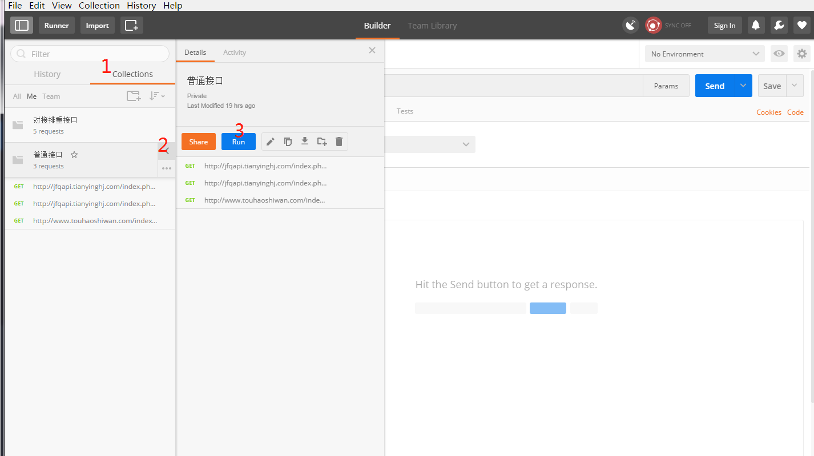
Task: Open the Save button dropdown arrow
Action: click(795, 86)
